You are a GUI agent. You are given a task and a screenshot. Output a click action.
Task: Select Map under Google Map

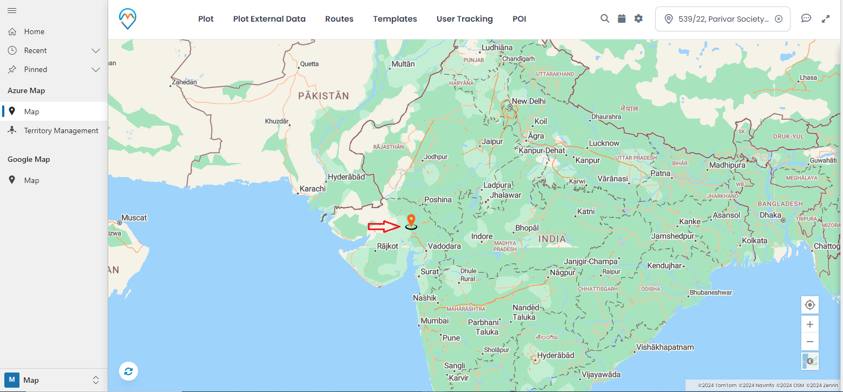(31, 180)
